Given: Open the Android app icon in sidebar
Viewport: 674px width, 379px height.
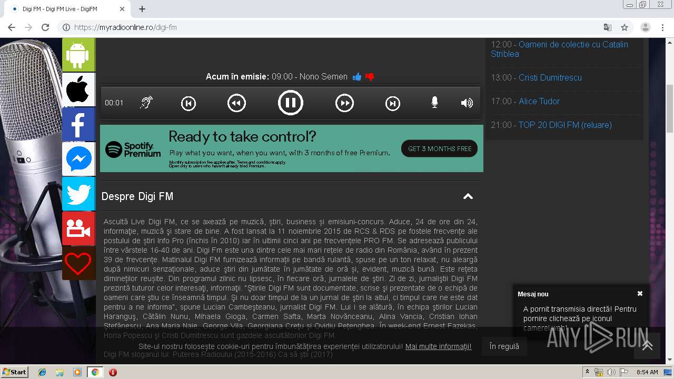Looking at the screenshot, I should [x=78, y=55].
